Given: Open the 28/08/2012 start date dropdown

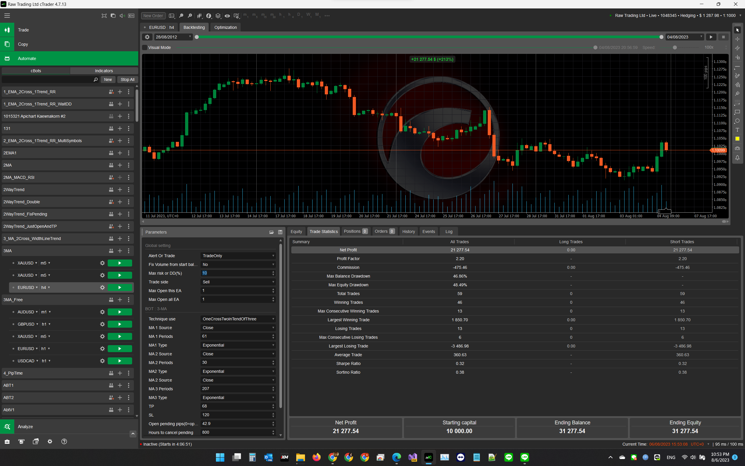Looking at the screenshot, I should click(x=173, y=37).
